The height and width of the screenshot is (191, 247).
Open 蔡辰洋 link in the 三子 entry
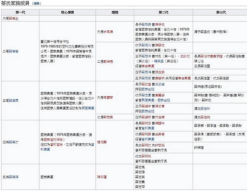coord(146,56)
